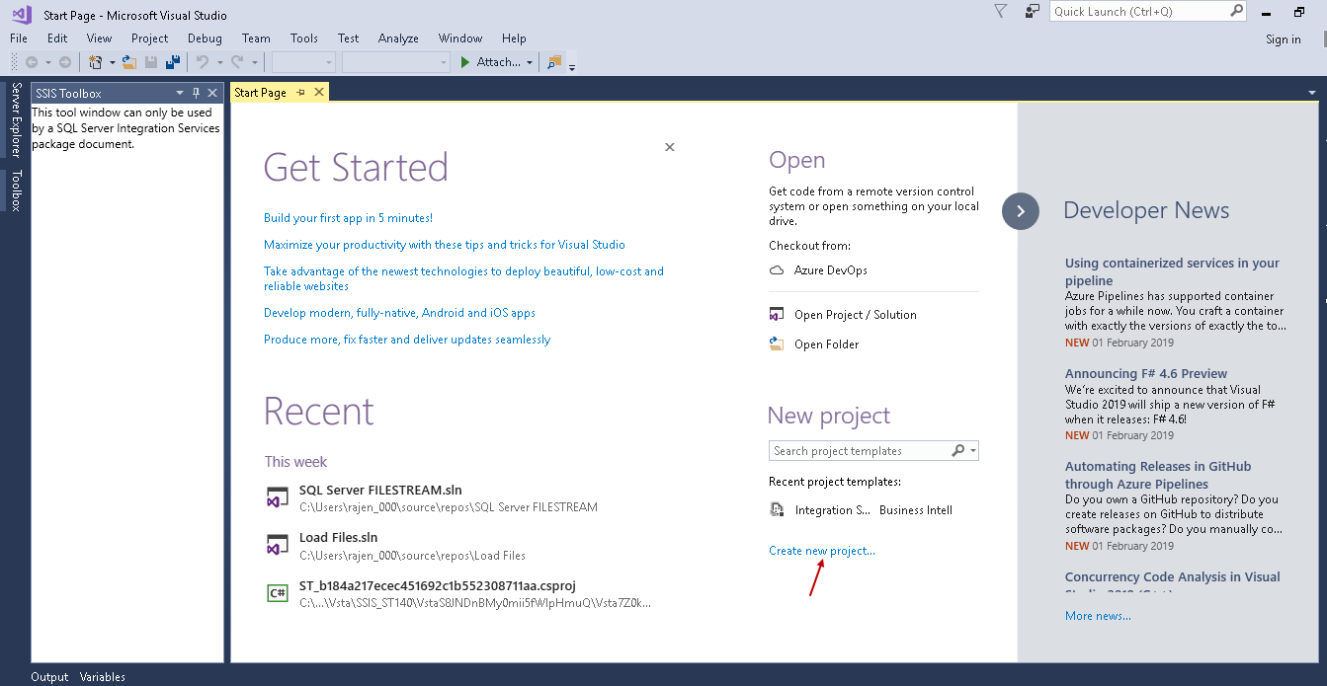The width and height of the screenshot is (1327, 686).
Task: Open the SSIS Toolbox window position dropdown
Action: point(179,93)
